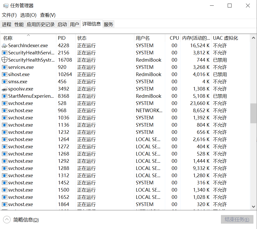This screenshot has width=257, height=229.
Task: Click the Task Manager title bar icon
Action: (6, 6)
